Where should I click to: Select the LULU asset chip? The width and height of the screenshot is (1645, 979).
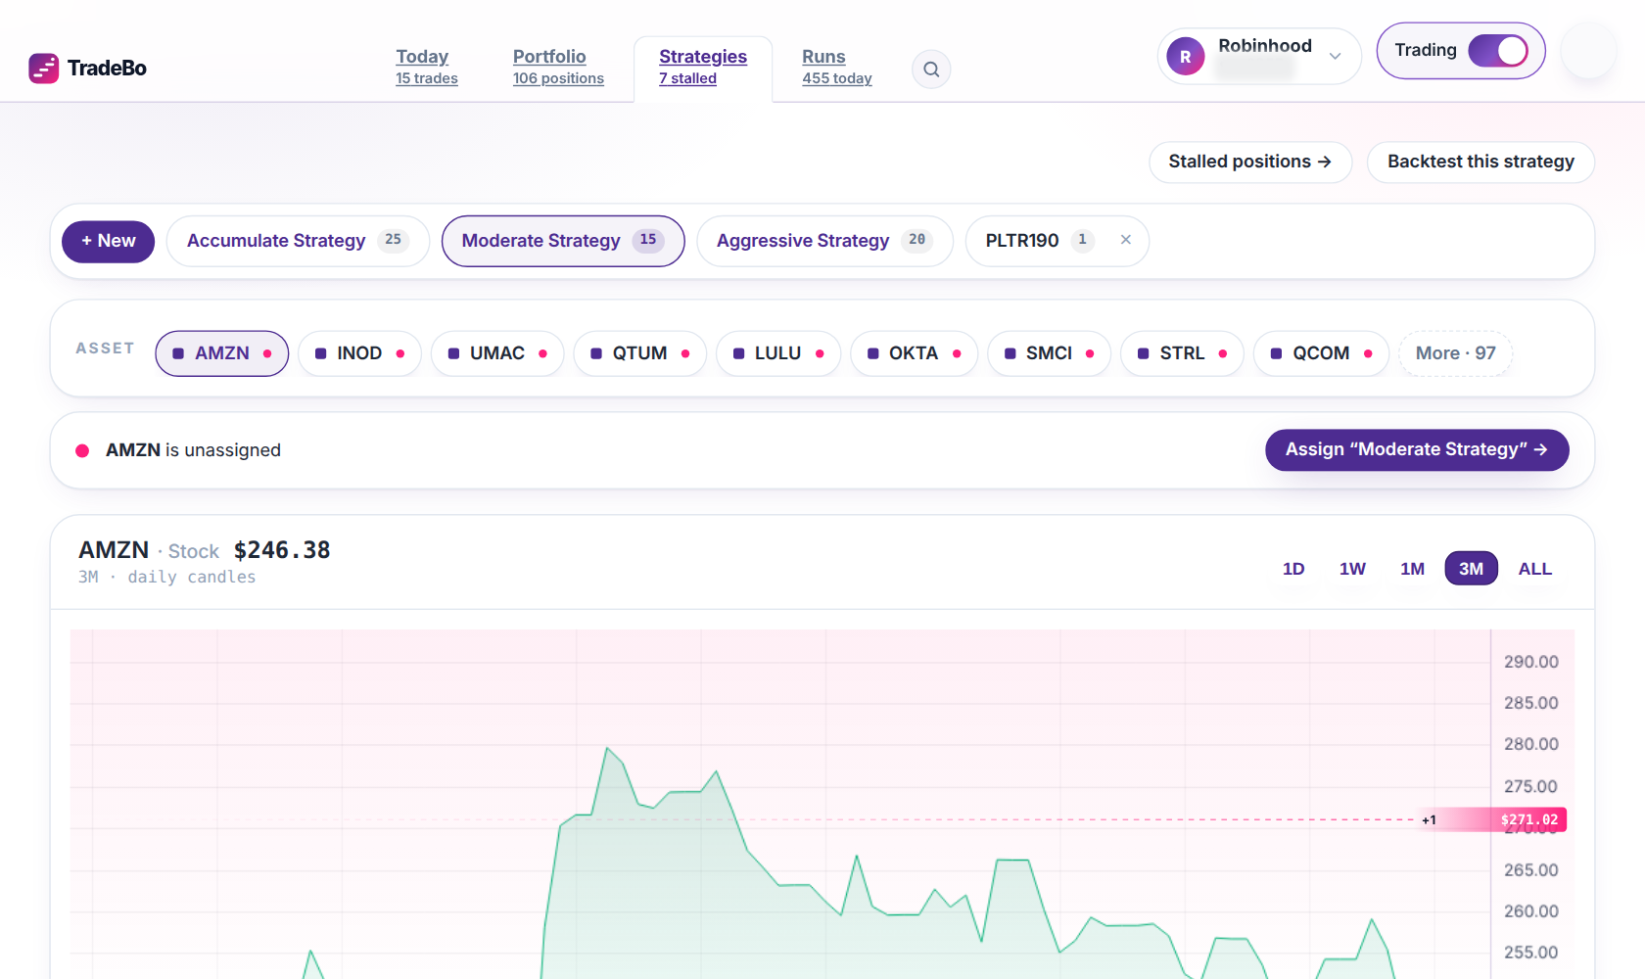778,353
